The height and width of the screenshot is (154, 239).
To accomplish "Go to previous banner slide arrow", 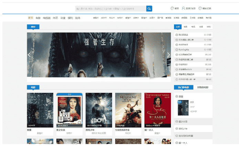I will 29,55.
